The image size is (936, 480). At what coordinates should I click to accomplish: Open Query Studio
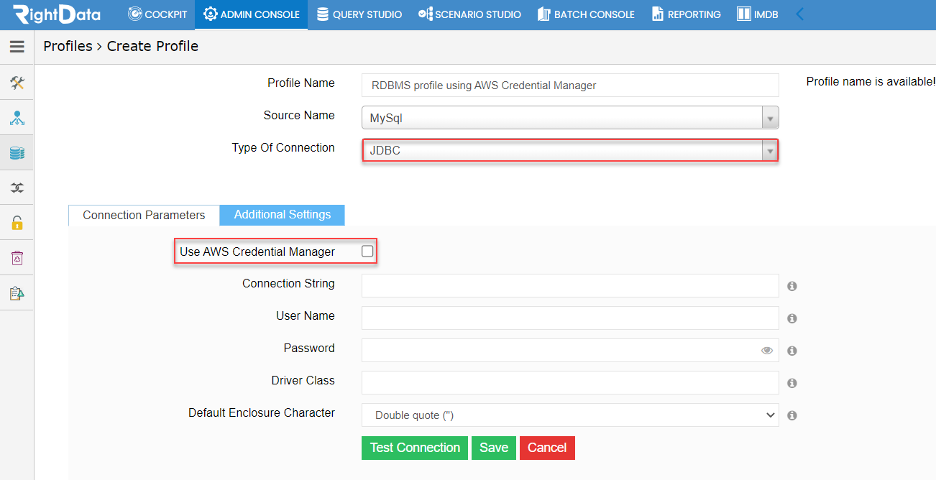359,14
